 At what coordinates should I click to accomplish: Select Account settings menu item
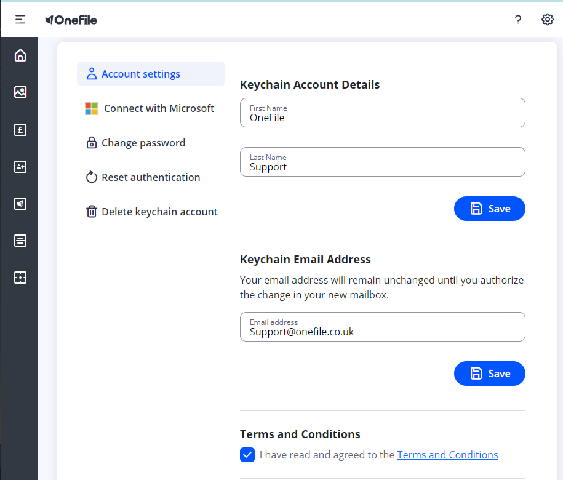click(x=151, y=74)
